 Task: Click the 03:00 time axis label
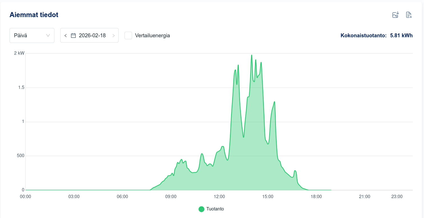point(74,197)
